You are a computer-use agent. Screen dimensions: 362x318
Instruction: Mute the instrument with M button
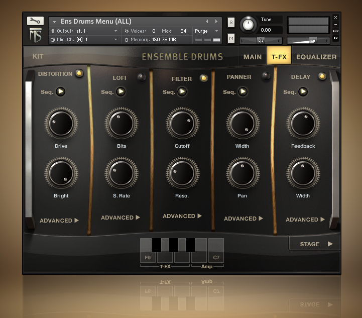pyautogui.click(x=231, y=38)
